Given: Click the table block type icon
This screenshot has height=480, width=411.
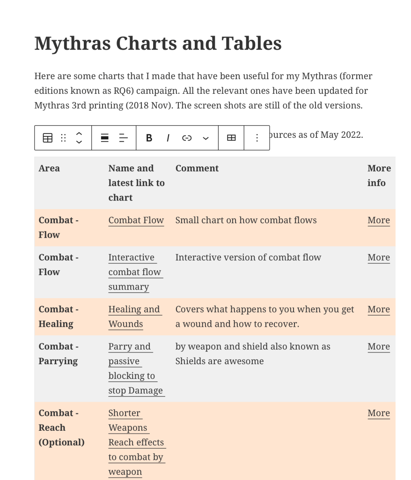Looking at the screenshot, I should point(48,138).
